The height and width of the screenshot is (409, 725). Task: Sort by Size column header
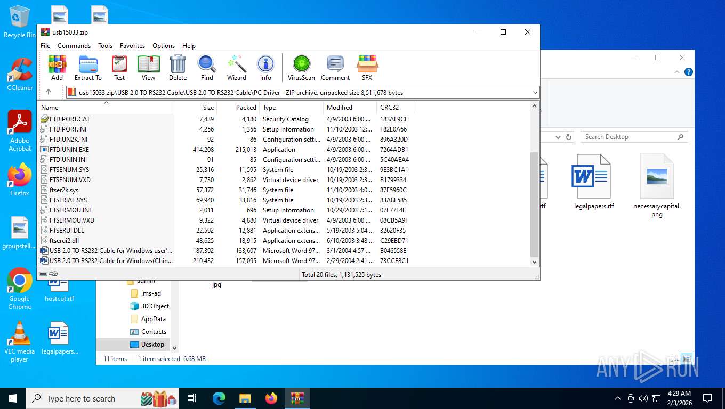click(x=196, y=107)
